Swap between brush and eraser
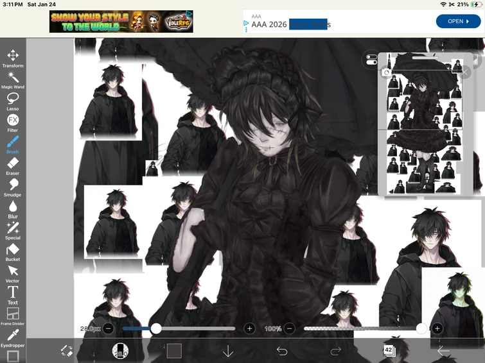 pos(67,351)
